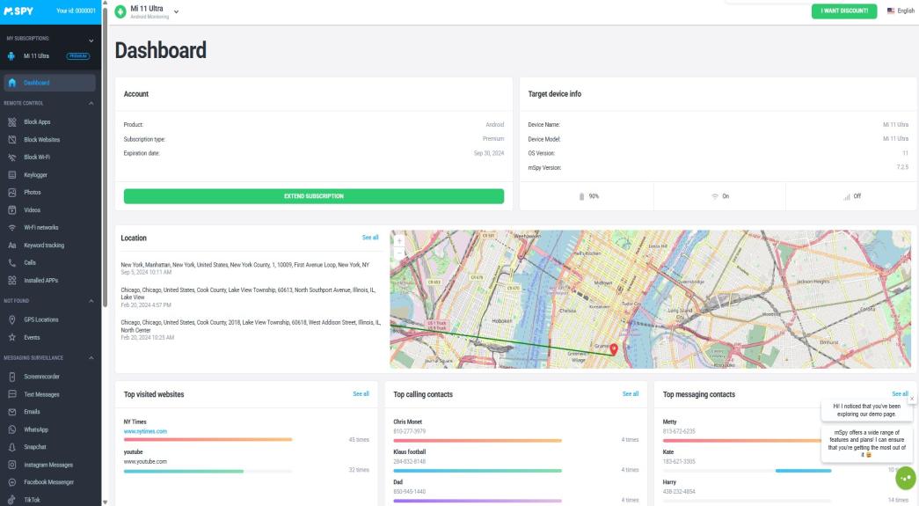Viewport: 919px width, 506px height.
Task: Collapse the Remote Control sidebar section
Action: coord(91,105)
